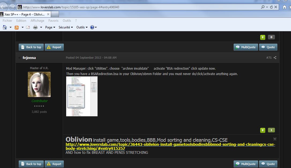Image resolution: width=291 pixels, height=168 pixels.
Task: Open the Page dropdown menu
Action: tap(50, 27)
